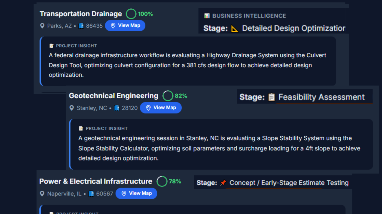The height and width of the screenshot is (214, 382).
Task: Click the triangle ruler icon for Detailed Design stage
Action: pos(235,28)
